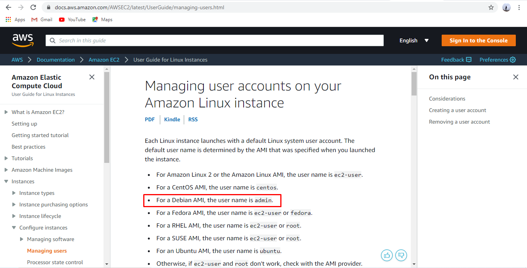Go to the Amazon EC2 breadcrumb
Viewport: 527px width, 268px height.
104,60
